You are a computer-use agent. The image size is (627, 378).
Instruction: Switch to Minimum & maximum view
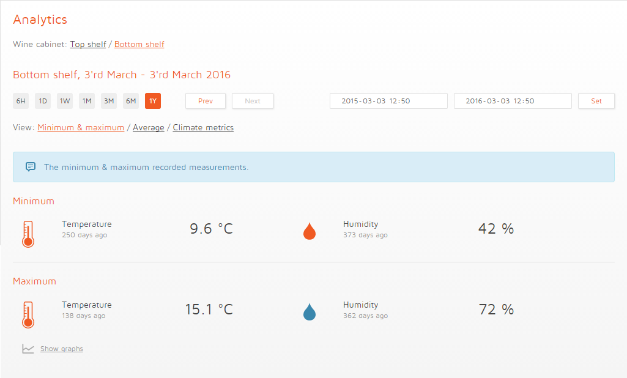click(x=81, y=128)
